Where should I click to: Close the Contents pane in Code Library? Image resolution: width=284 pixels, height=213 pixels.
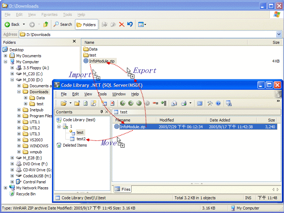[x=107, y=112]
